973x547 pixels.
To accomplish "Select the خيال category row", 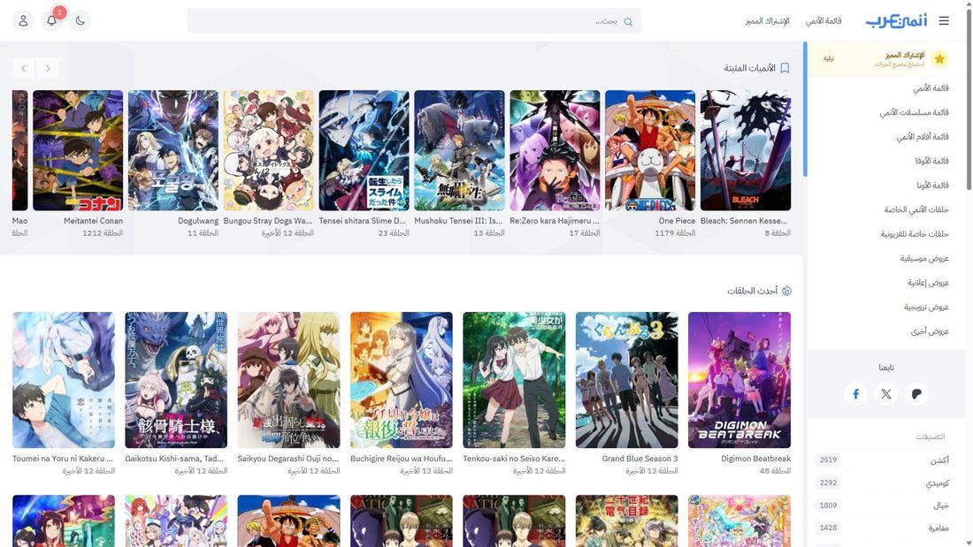I will click(883, 505).
